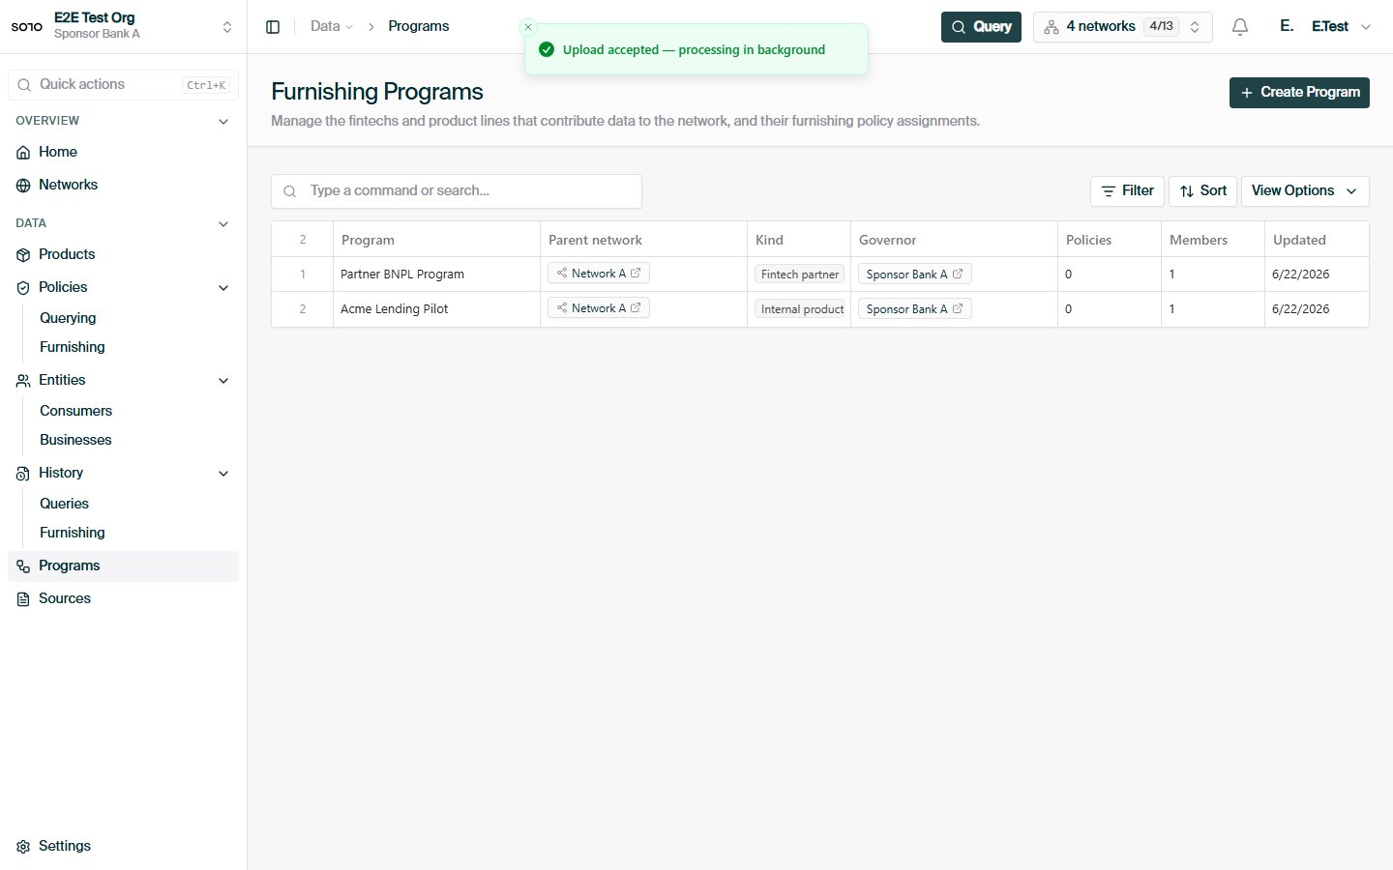1393x870 pixels.
Task: Open Sponsor Bank A link for Acme Lending
Action: [x=915, y=309]
